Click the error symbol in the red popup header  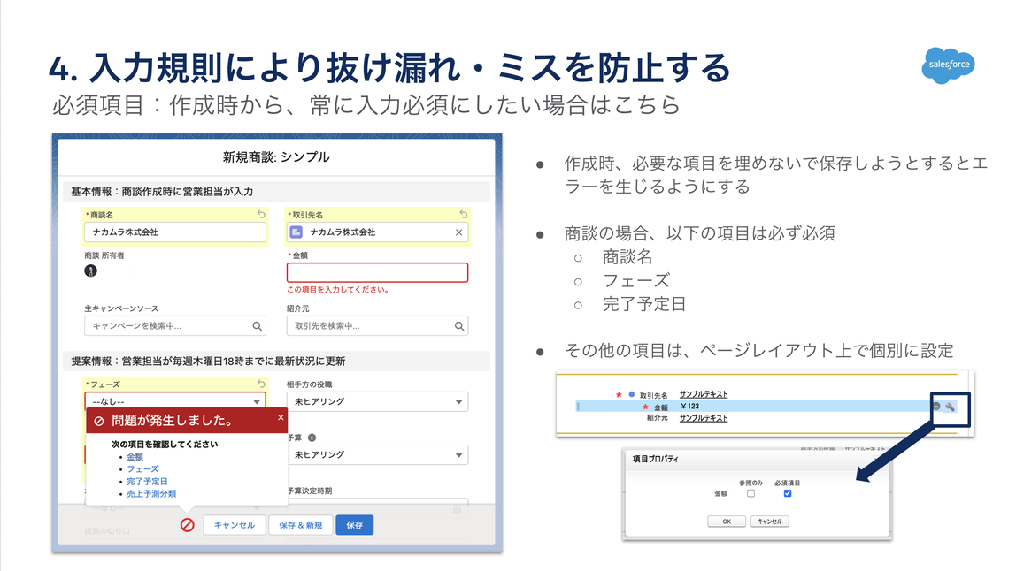99,421
